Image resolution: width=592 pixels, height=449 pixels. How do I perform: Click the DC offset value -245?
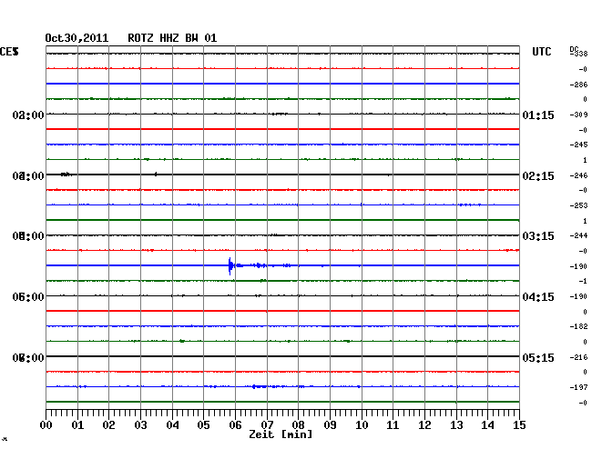pyautogui.click(x=578, y=145)
